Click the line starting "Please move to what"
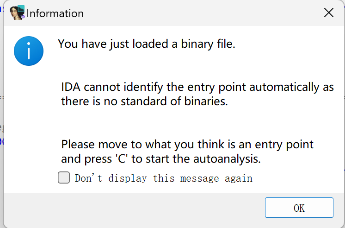This screenshot has width=345, height=228. [187, 145]
